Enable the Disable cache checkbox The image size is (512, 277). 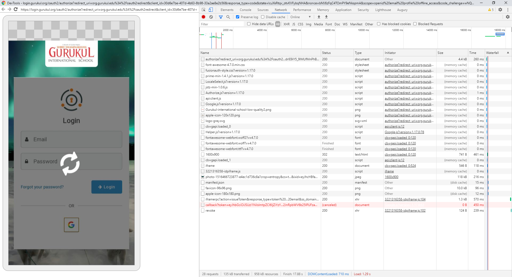(x=263, y=17)
